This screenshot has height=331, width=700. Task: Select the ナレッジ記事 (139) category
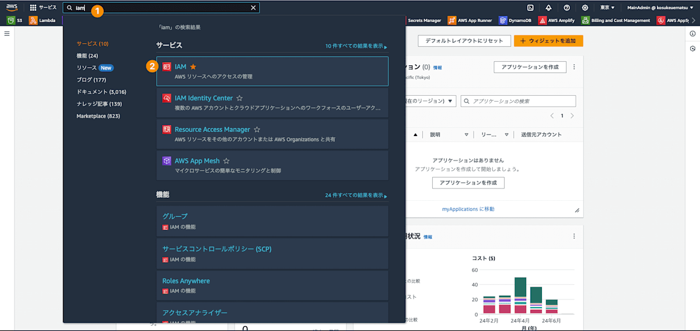[99, 104]
